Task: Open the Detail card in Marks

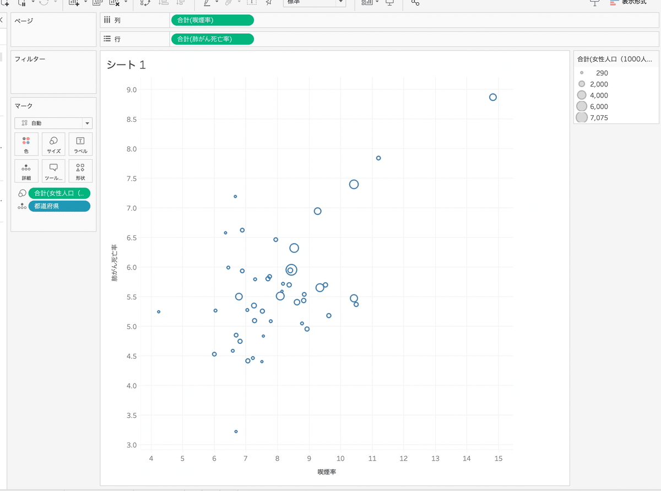Action: click(26, 171)
